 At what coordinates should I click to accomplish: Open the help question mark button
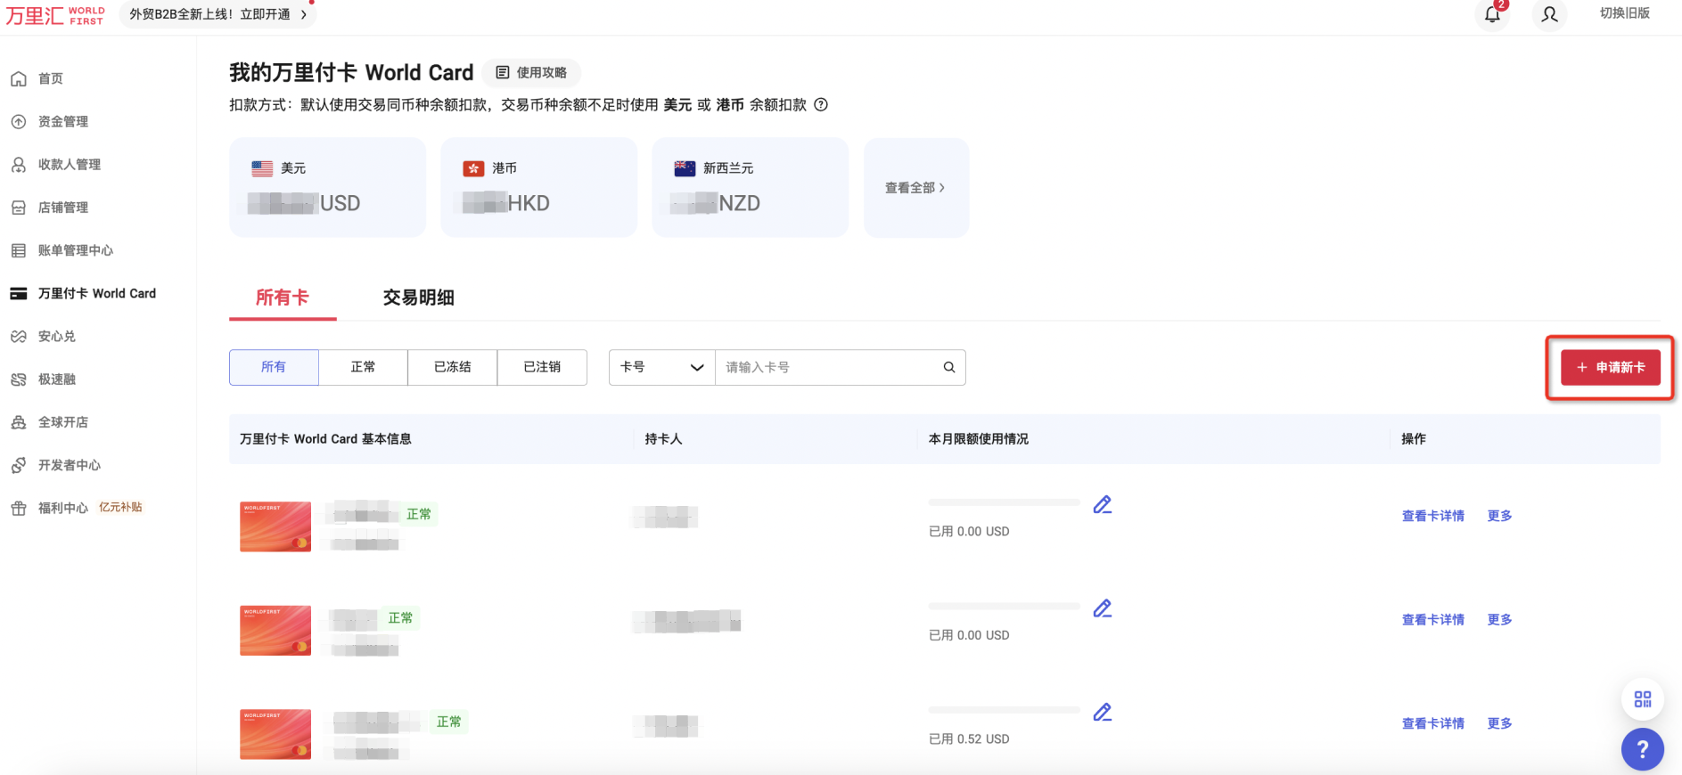[x=1643, y=749]
